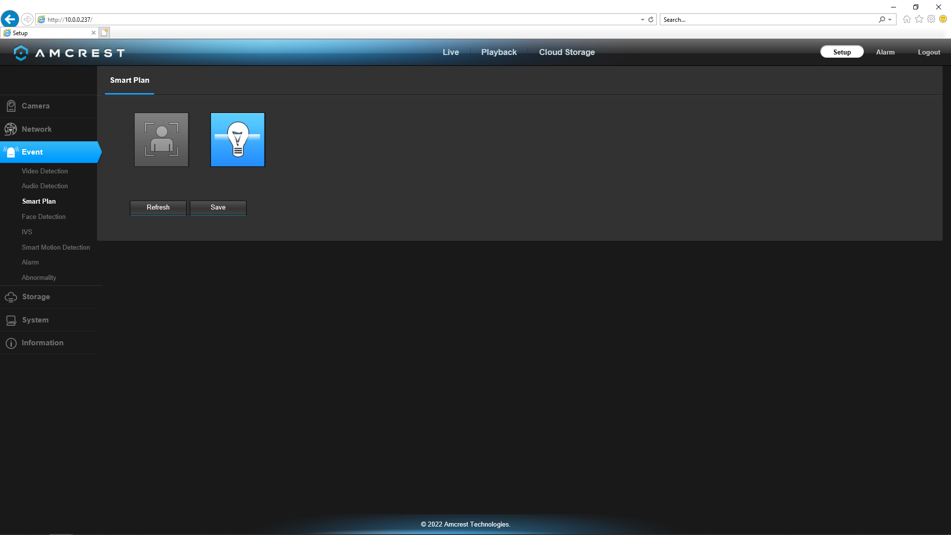Click the smiley feedback icon
This screenshot has width=951, height=535.
pyautogui.click(x=943, y=19)
